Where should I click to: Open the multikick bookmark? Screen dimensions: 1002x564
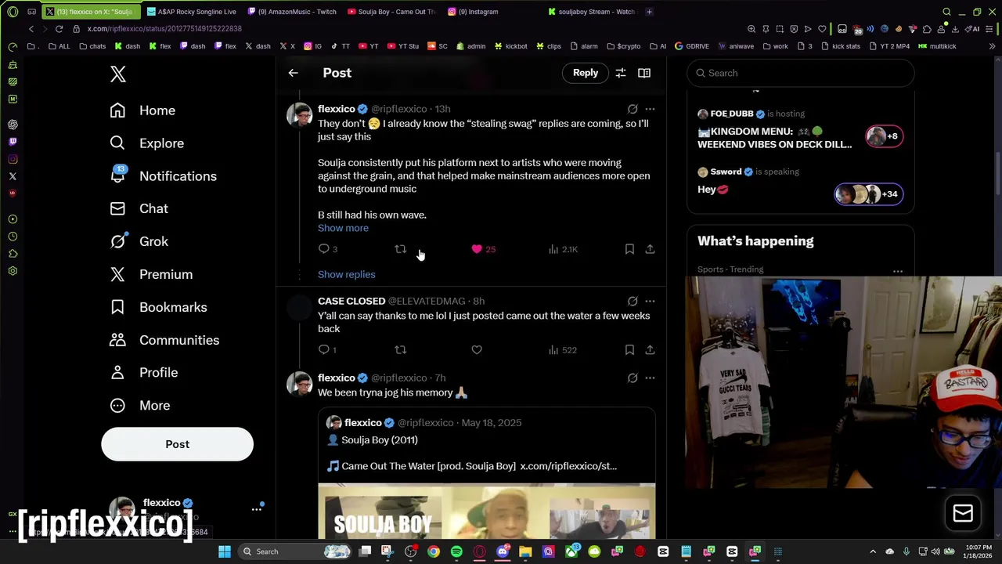(937, 46)
